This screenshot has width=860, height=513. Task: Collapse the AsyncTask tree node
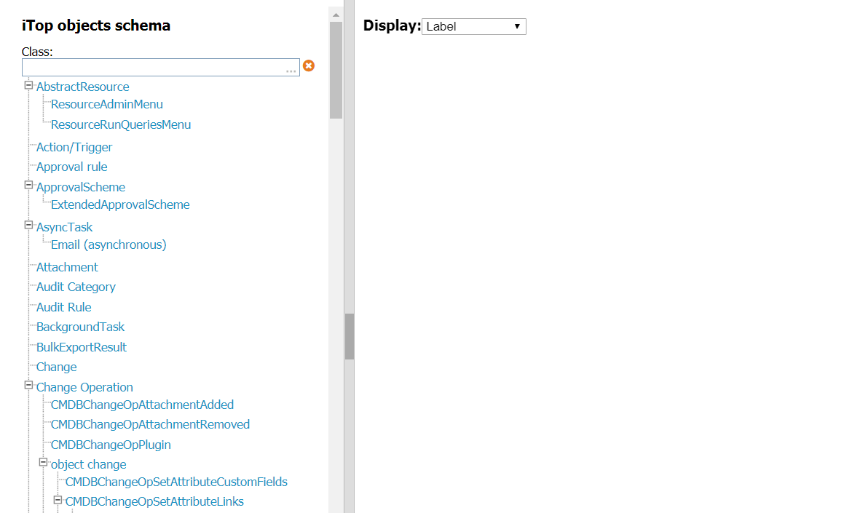tap(29, 226)
